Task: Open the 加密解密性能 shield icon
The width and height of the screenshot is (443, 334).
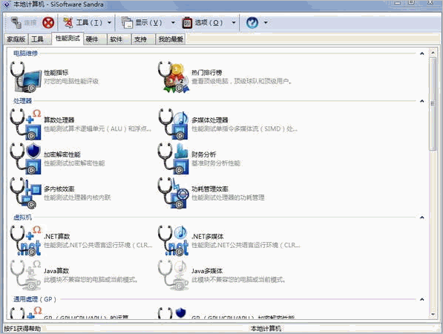Action: pos(25,159)
